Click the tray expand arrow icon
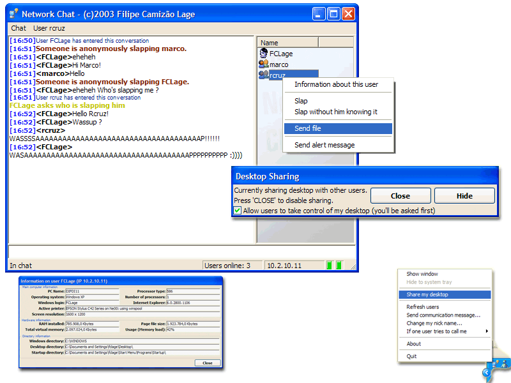511x383 pixels. point(487,373)
